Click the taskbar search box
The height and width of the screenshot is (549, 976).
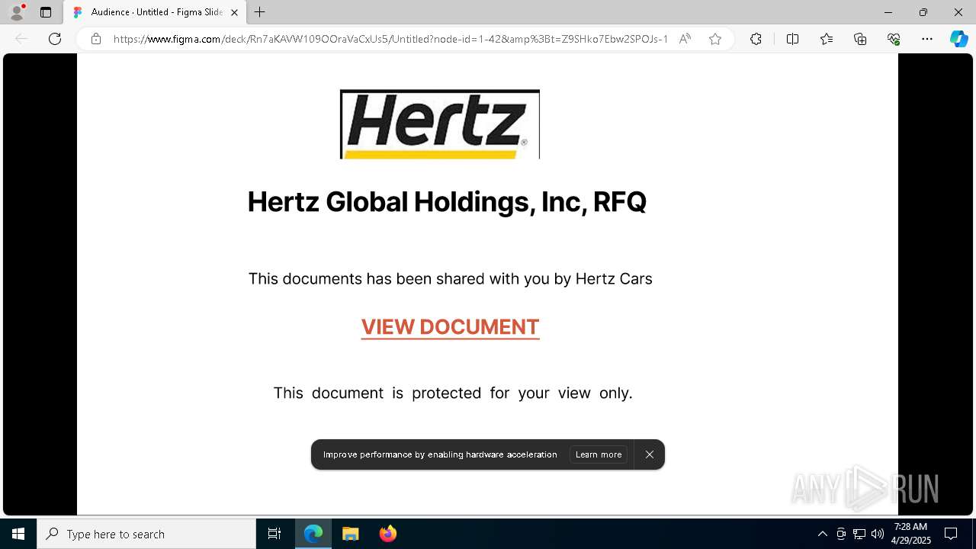tap(146, 534)
